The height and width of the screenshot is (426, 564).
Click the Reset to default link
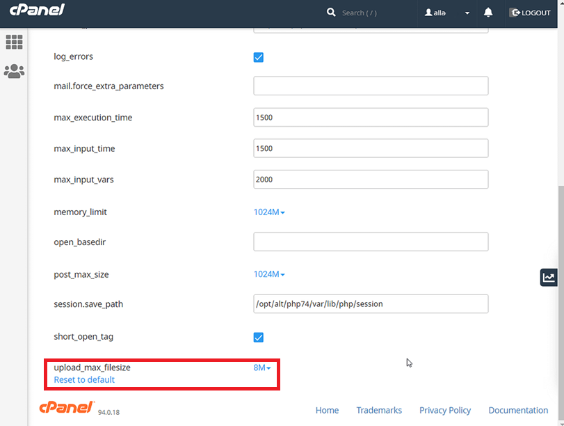83,379
